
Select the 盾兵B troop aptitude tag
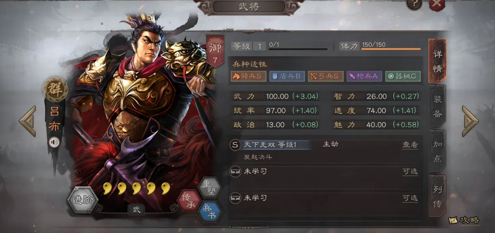tap(287, 76)
